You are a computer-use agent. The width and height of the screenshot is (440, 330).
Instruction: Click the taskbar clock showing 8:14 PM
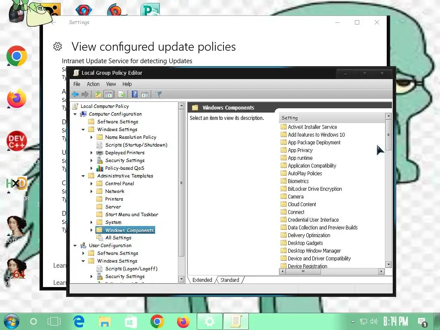click(395, 321)
